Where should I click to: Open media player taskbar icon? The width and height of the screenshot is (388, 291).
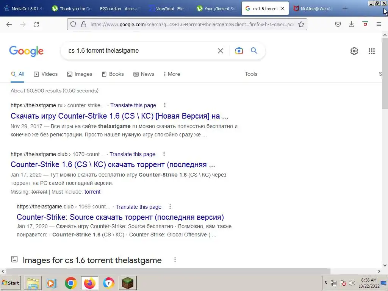pyautogui.click(x=52, y=283)
